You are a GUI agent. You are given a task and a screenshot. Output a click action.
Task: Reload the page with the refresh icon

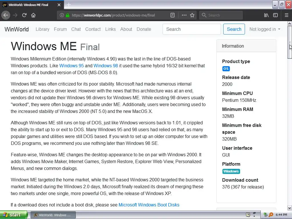[24, 15]
